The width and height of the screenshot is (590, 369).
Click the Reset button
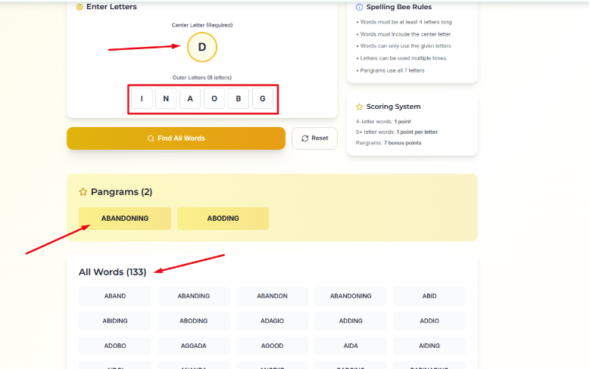(x=314, y=138)
